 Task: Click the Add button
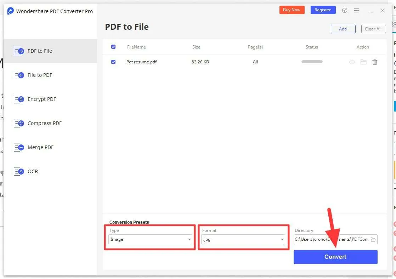point(343,29)
